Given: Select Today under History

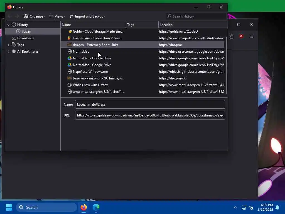Looking at the screenshot, I should point(33,31).
